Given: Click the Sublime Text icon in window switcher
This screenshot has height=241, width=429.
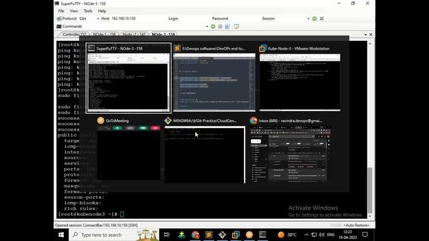Looking at the screenshot, I should pyautogui.click(x=177, y=48).
